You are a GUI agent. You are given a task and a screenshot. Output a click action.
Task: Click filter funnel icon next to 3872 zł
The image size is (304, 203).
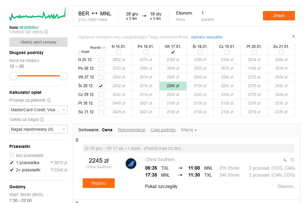click(52, 163)
